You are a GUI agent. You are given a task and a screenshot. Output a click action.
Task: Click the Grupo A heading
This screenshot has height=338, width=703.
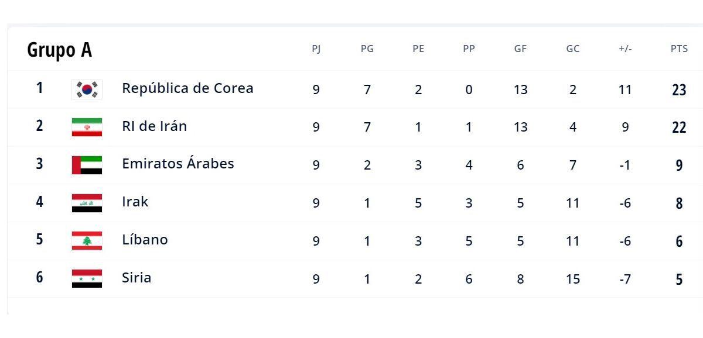(59, 50)
